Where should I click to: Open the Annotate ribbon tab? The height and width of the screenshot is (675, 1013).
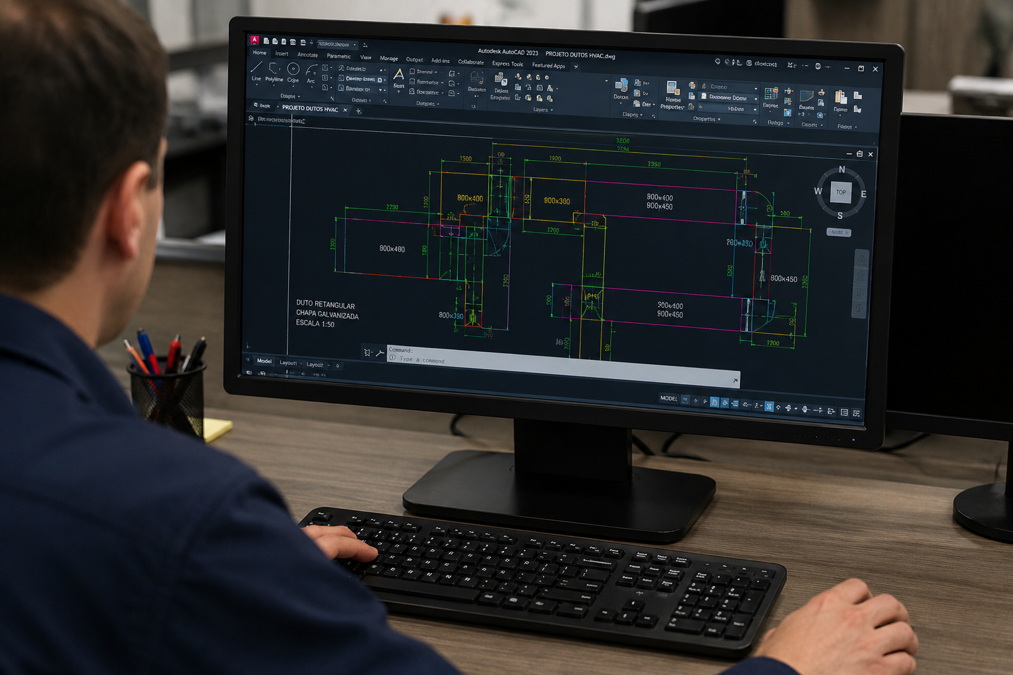click(307, 55)
